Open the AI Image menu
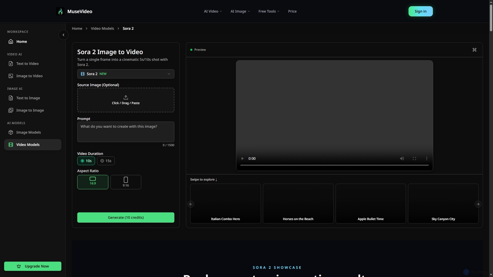 tap(240, 11)
